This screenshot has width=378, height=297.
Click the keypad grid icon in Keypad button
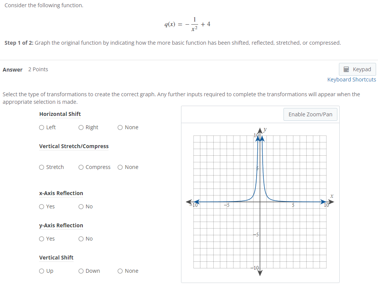[x=346, y=69]
